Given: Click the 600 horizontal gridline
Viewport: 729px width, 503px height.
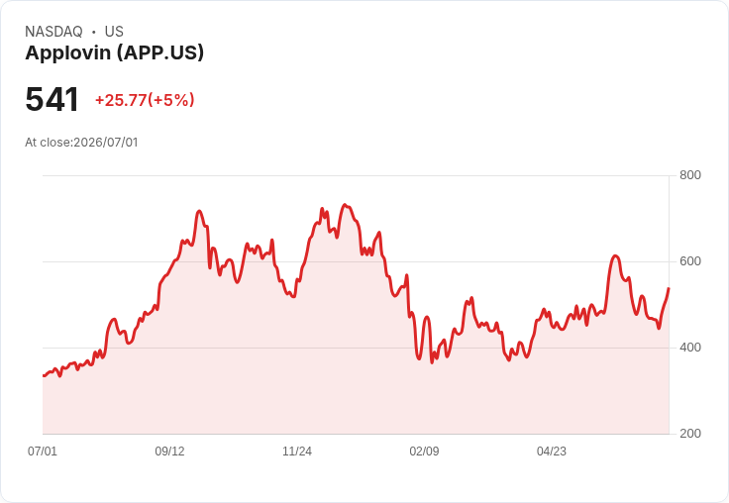Looking at the screenshot, I should pos(356,261).
